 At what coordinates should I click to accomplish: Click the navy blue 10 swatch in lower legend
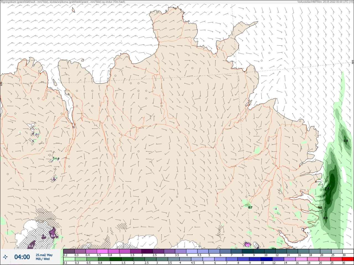point(267,259)
